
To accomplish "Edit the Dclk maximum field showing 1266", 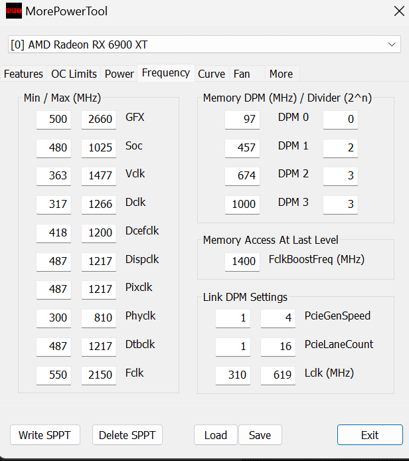I will point(99,205).
